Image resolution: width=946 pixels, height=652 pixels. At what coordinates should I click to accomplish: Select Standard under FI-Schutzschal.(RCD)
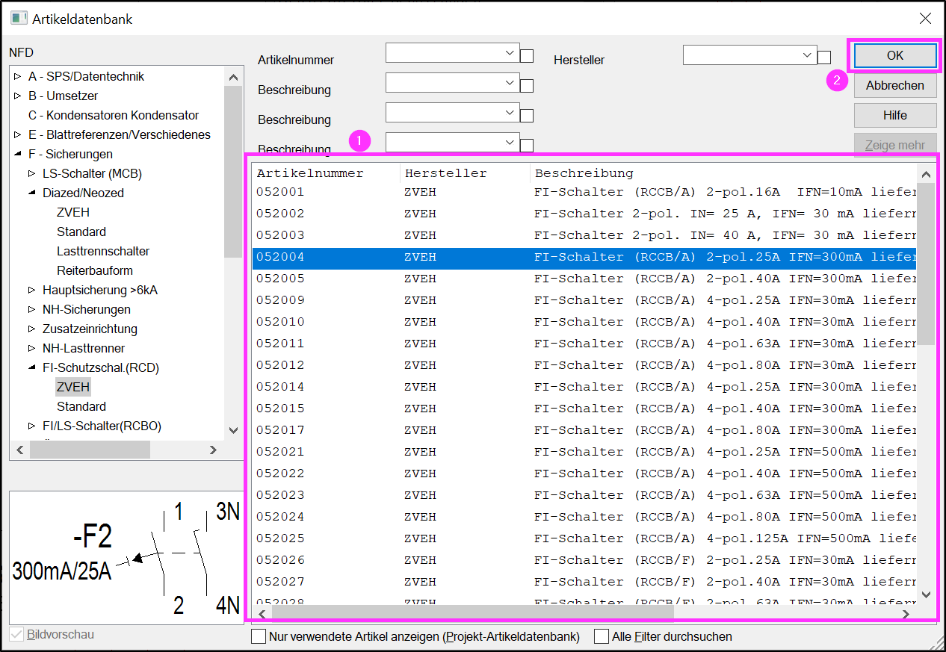81,406
